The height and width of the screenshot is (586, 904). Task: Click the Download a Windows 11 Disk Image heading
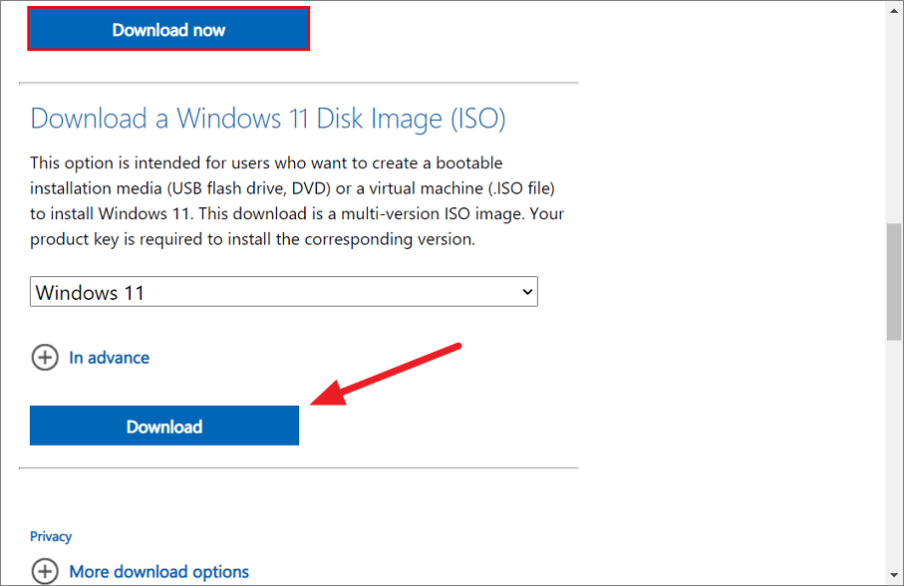point(268,119)
